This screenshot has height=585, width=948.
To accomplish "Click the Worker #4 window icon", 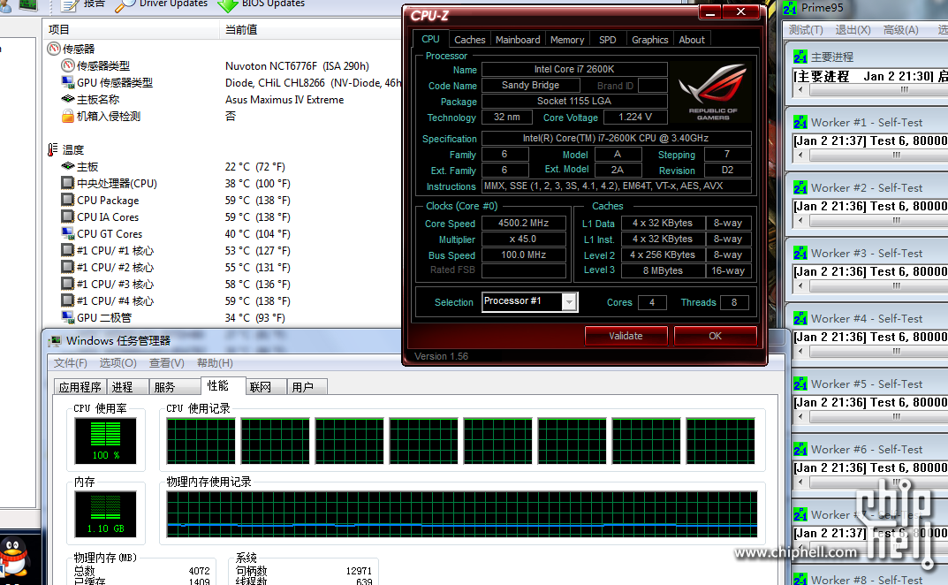I will tap(800, 318).
